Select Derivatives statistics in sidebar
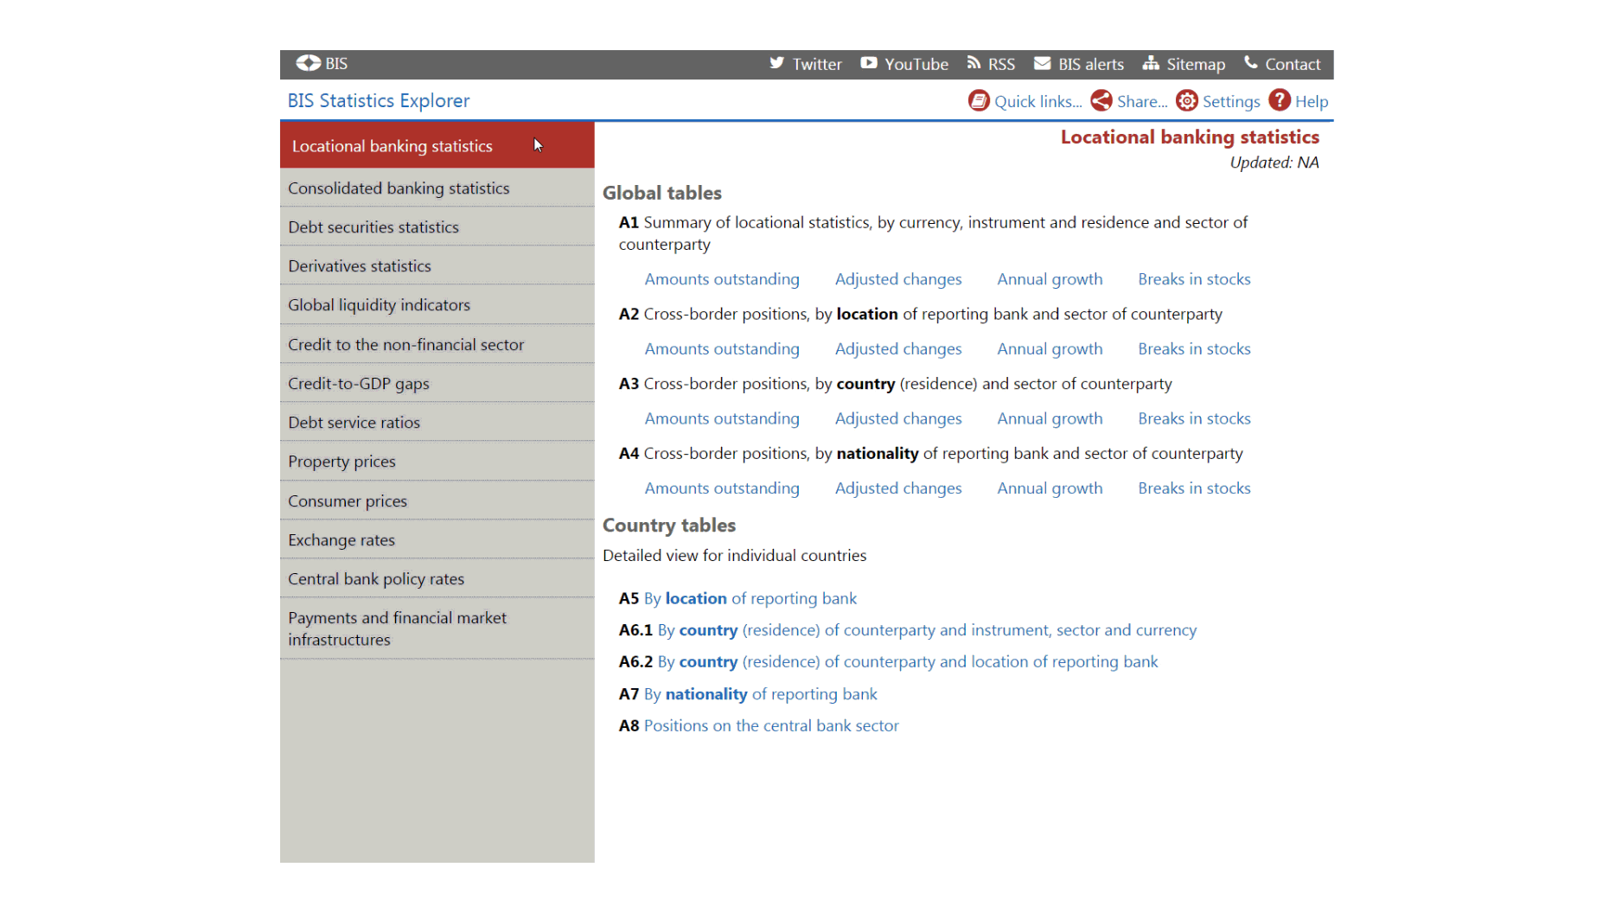Screen dimensions: 1622x912 [x=360, y=265]
